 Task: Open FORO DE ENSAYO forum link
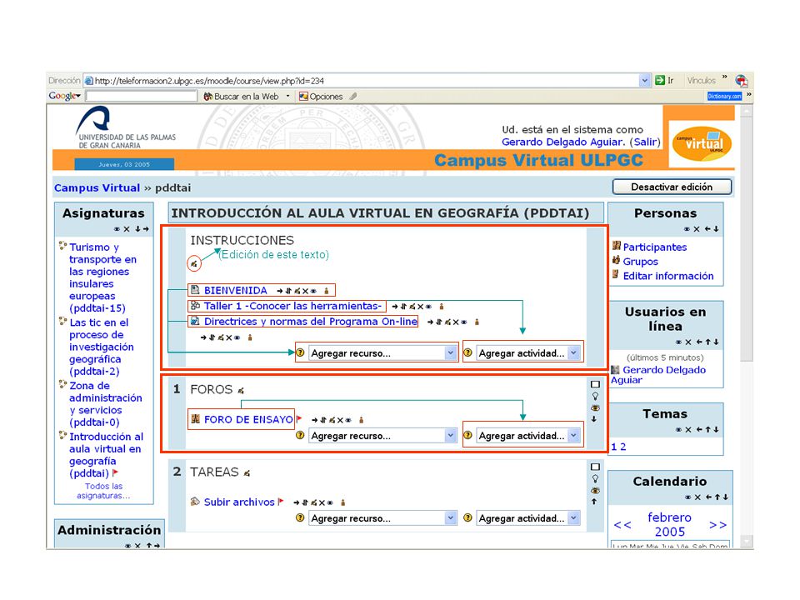248,419
